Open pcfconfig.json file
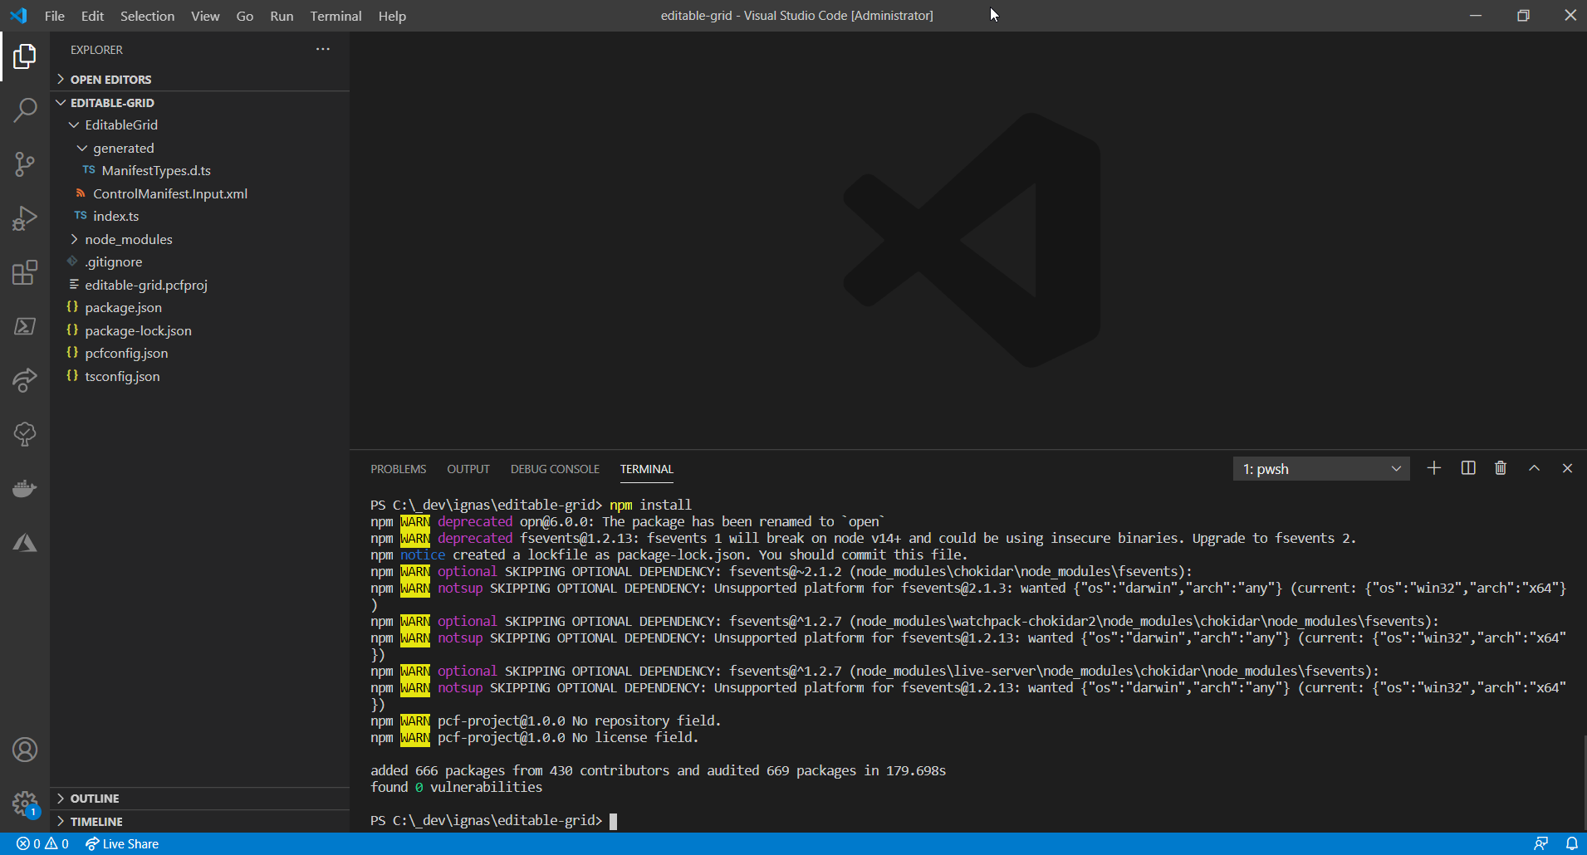 pos(199,353)
